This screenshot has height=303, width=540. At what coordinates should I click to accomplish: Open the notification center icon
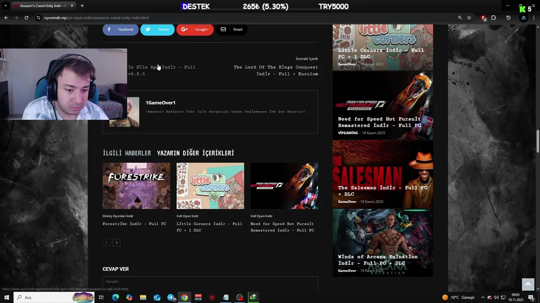[x=531, y=298]
